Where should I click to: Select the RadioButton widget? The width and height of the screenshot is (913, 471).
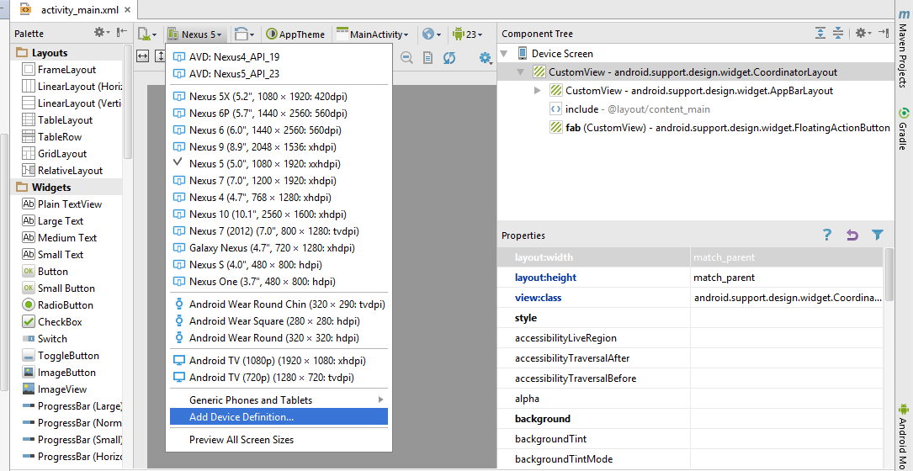(x=66, y=305)
